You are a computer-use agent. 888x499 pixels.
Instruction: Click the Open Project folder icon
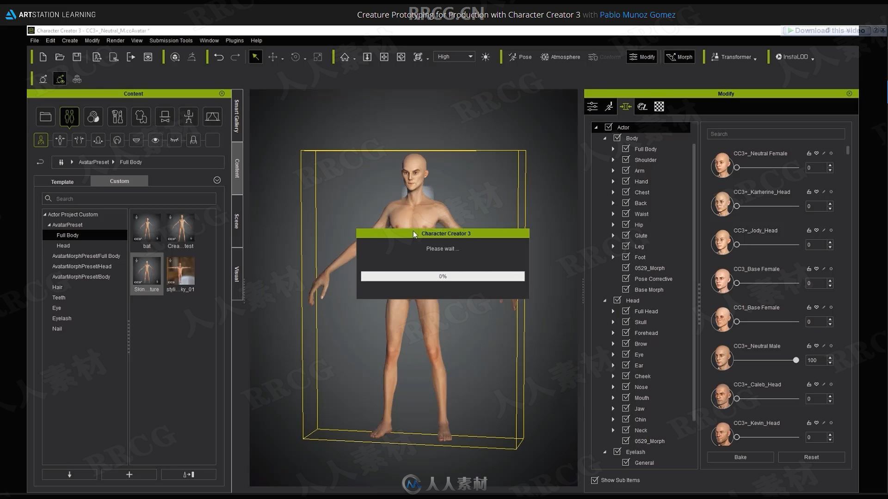click(x=60, y=57)
